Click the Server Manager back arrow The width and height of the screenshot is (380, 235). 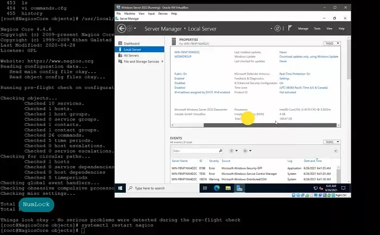[121, 28]
